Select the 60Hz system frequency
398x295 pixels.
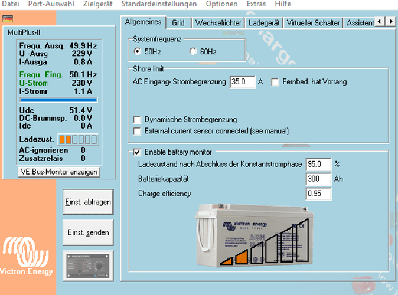(x=193, y=51)
